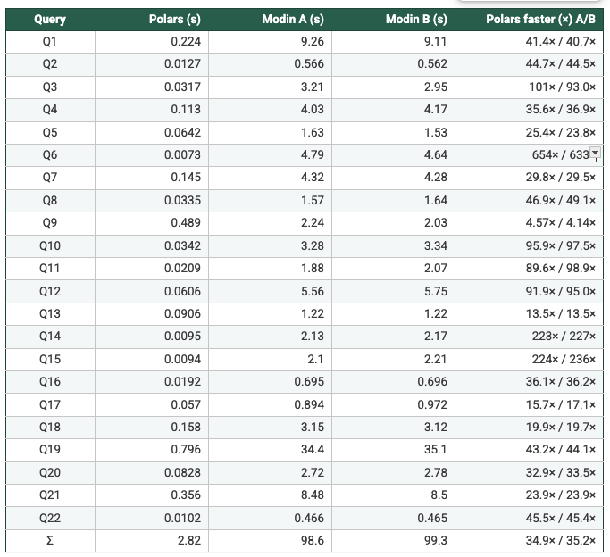Click the Q21 Polars value 0.356
This screenshot has width=610, height=557.
click(x=152, y=495)
